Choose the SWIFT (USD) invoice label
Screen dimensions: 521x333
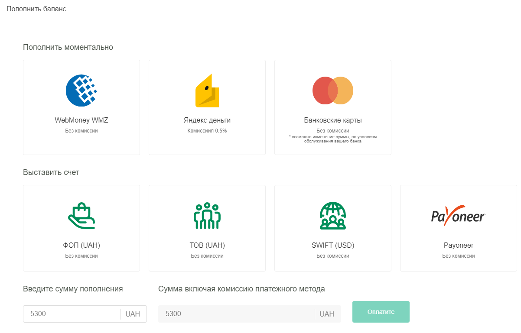tap(332, 246)
